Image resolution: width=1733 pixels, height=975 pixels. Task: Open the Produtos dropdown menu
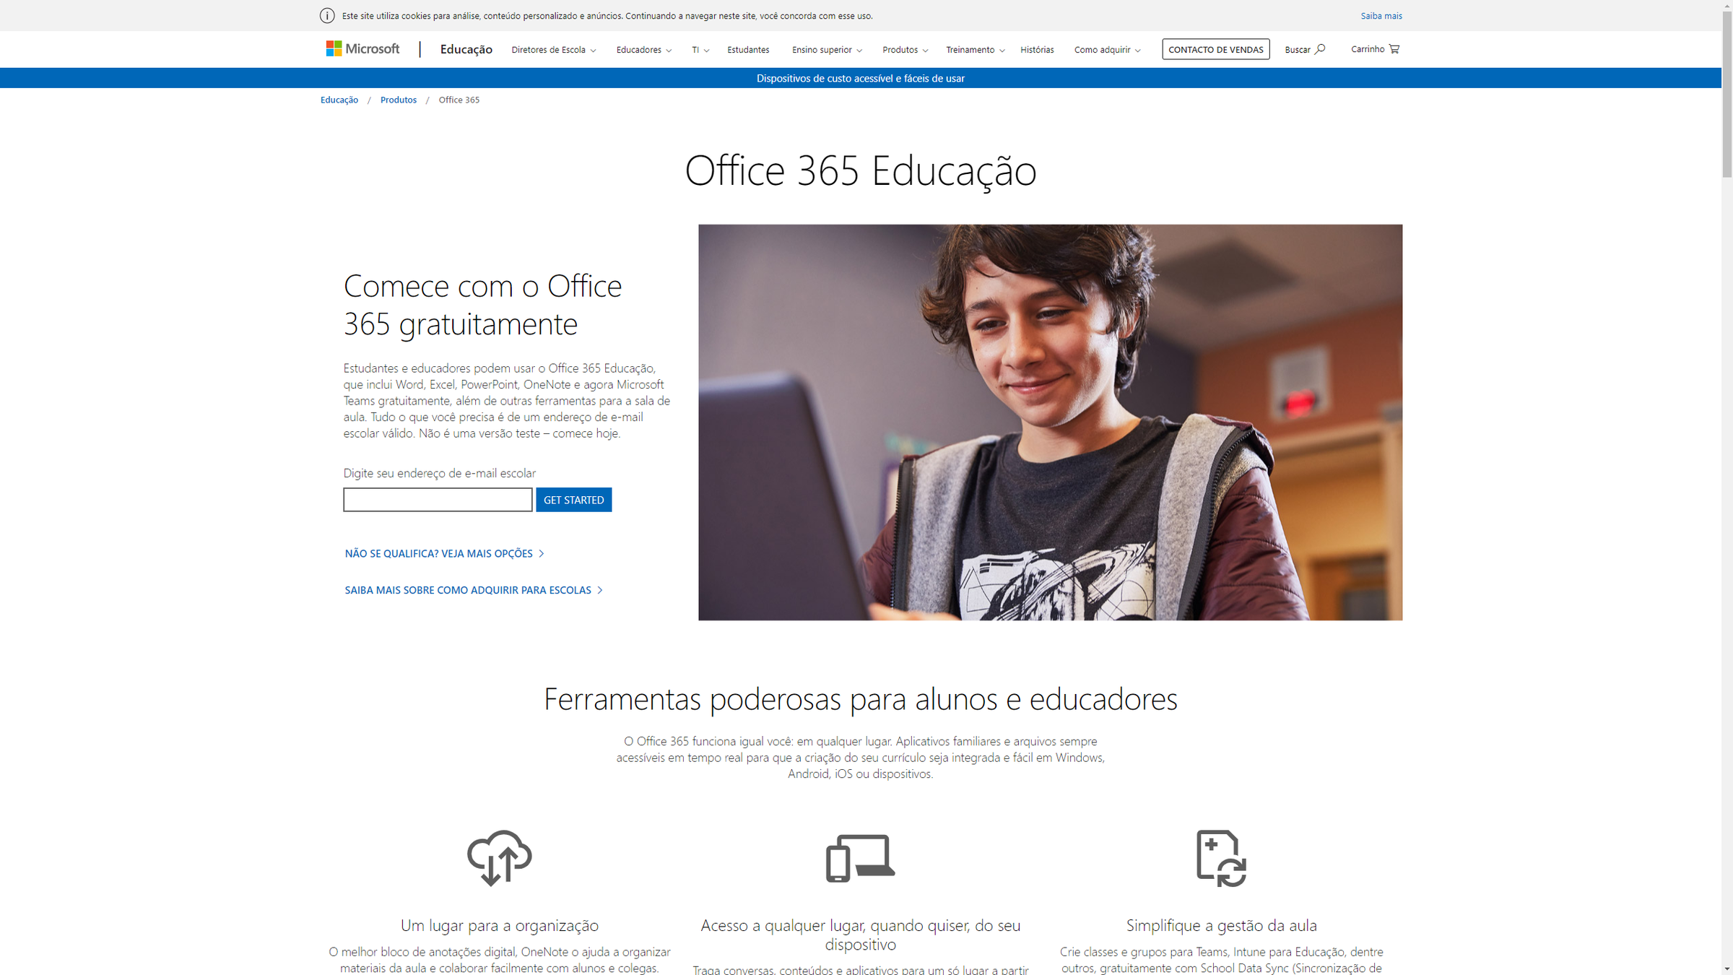tap(905, 50)
